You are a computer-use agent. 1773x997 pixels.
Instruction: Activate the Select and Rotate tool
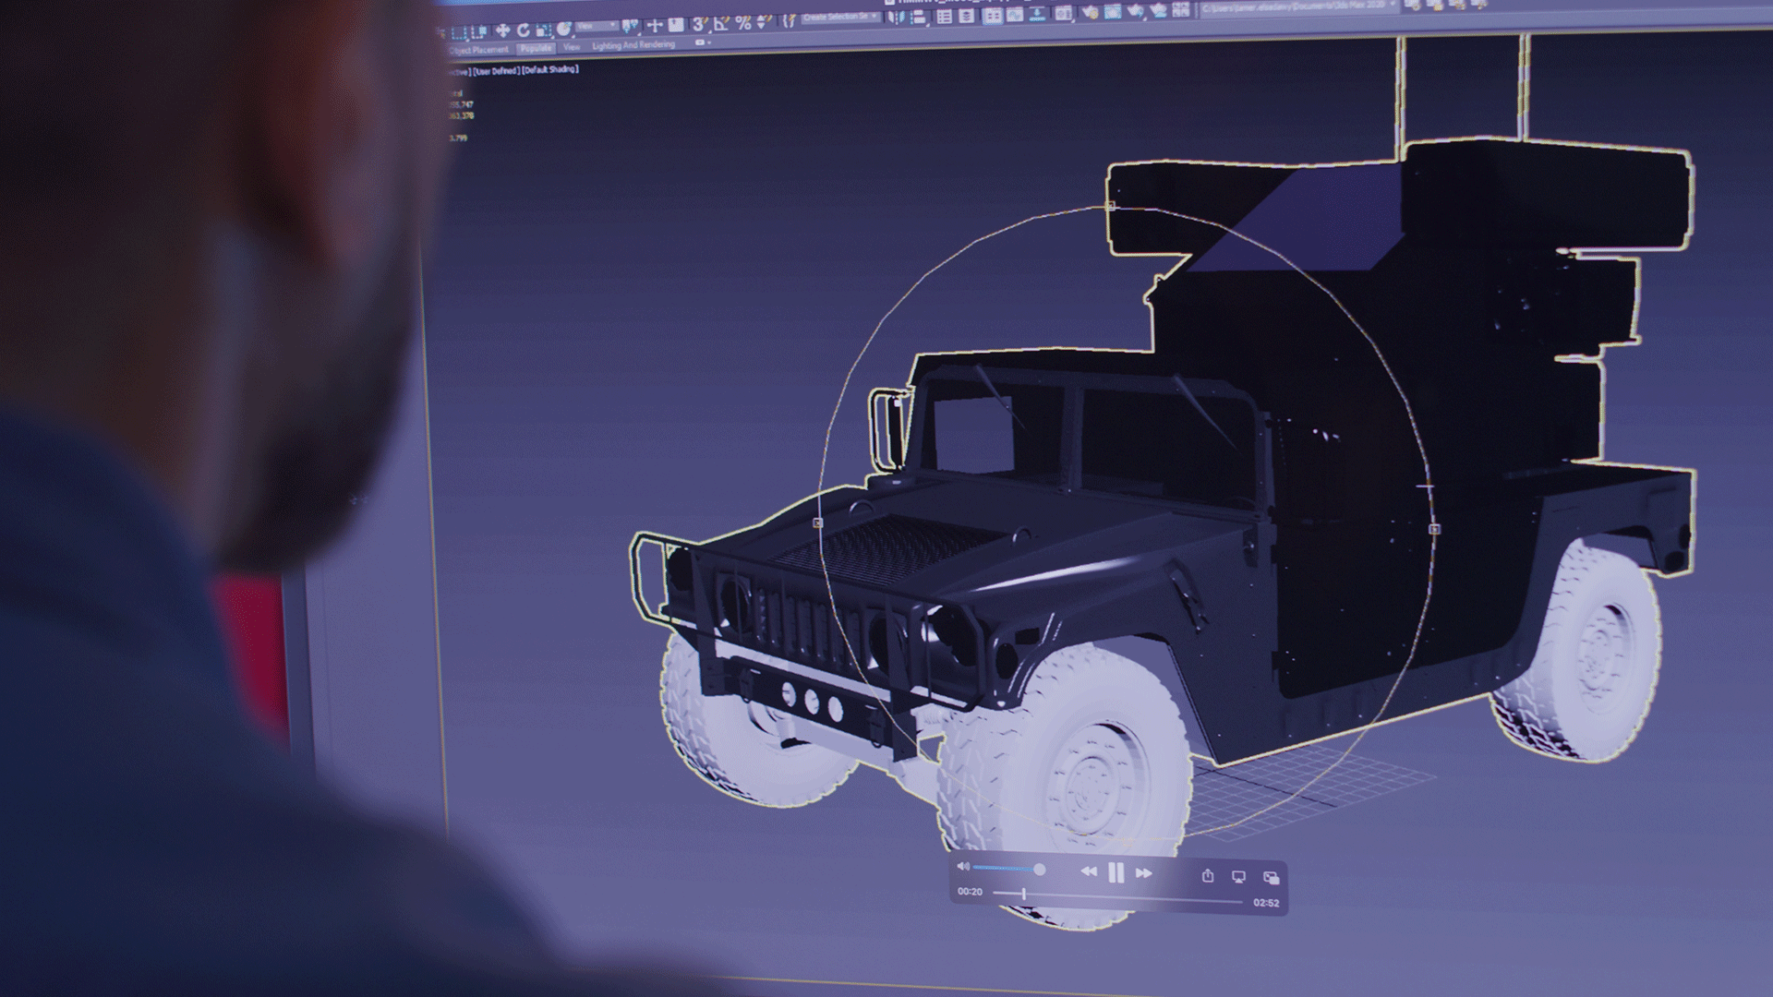click(x=524, y=30)
